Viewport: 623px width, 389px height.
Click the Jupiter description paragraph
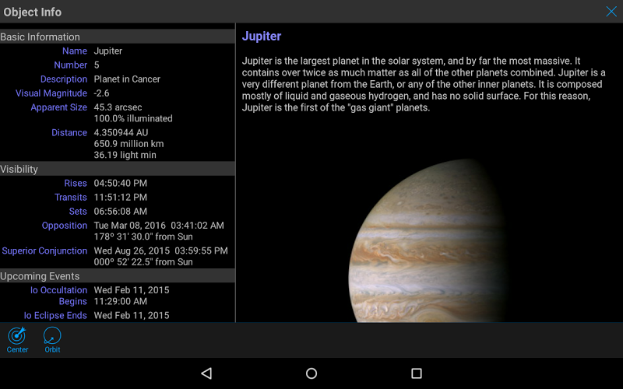click(x=424, y=84)
